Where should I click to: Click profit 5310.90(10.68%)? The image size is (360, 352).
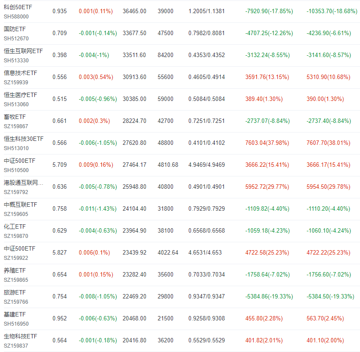328,77
